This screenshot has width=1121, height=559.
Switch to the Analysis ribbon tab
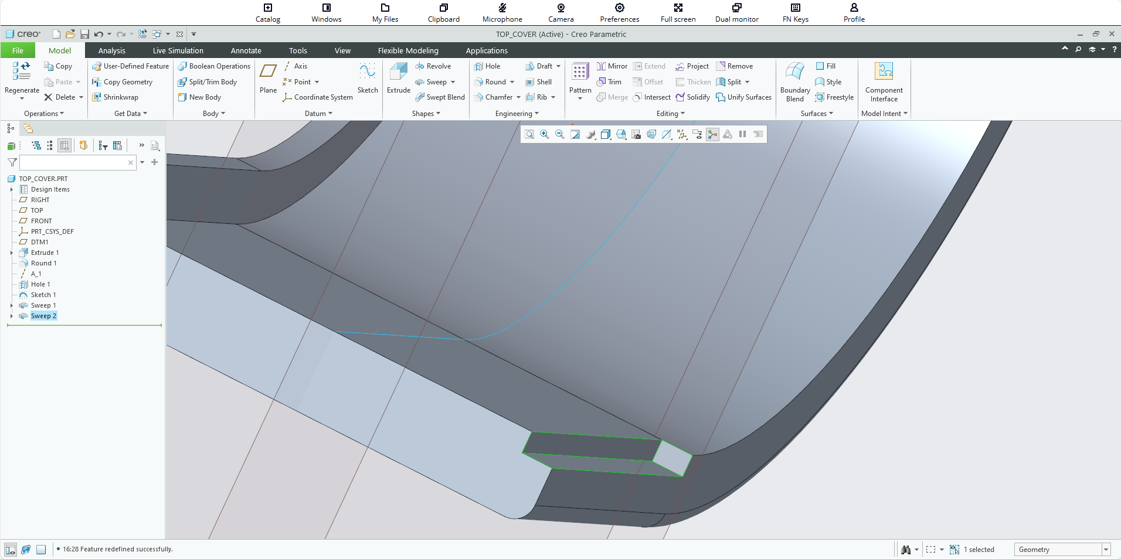click(x=111, y=51)
